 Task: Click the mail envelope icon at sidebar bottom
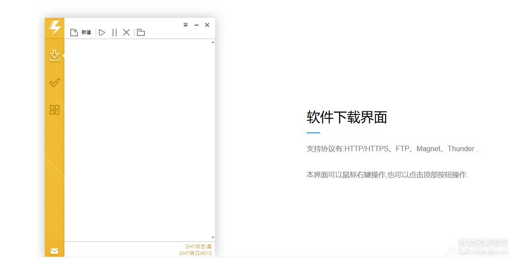click(x=54, y=251)
